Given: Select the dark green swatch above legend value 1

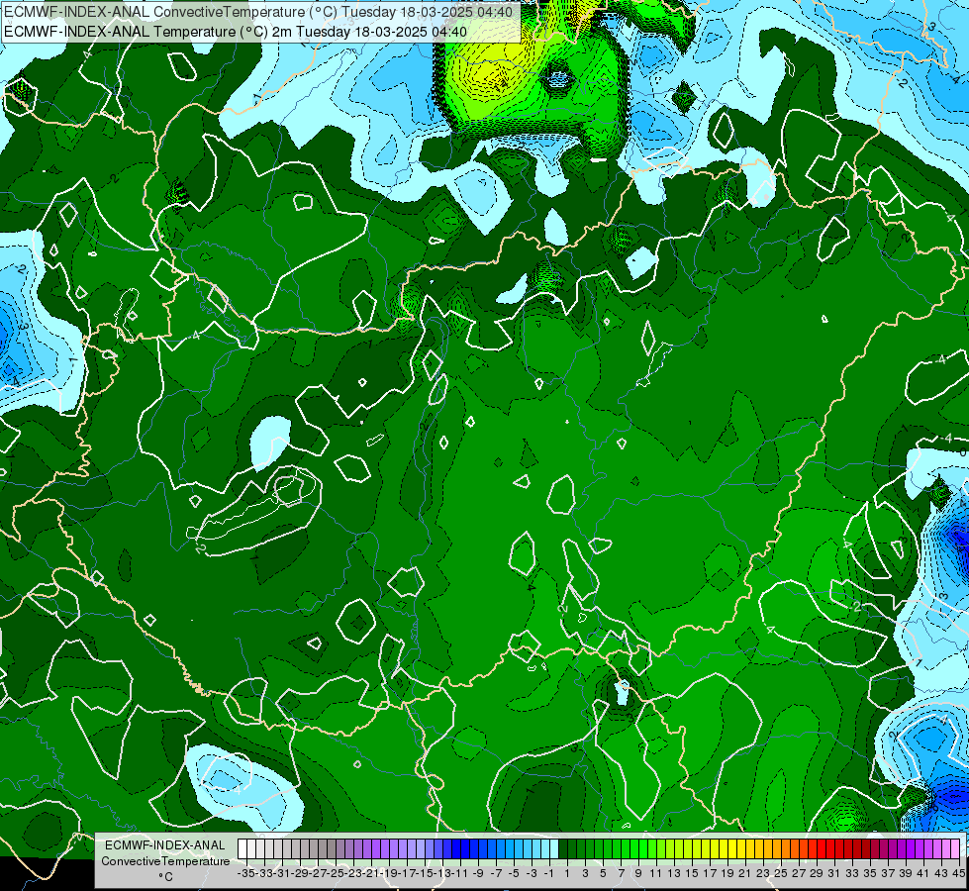Looking at the screenshot, I should 563,849.
